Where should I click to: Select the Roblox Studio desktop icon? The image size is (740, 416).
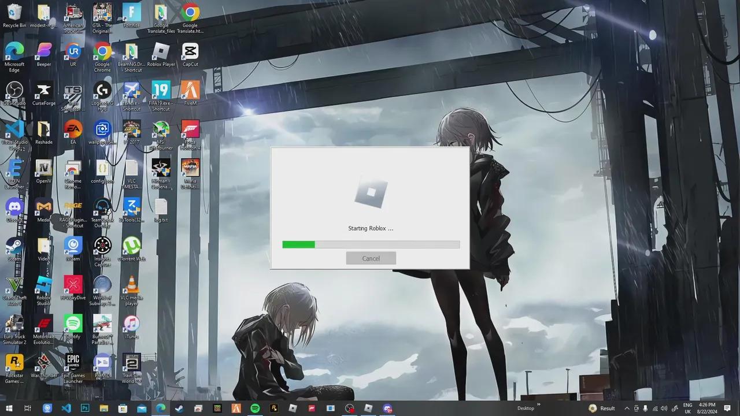(44, 291)
